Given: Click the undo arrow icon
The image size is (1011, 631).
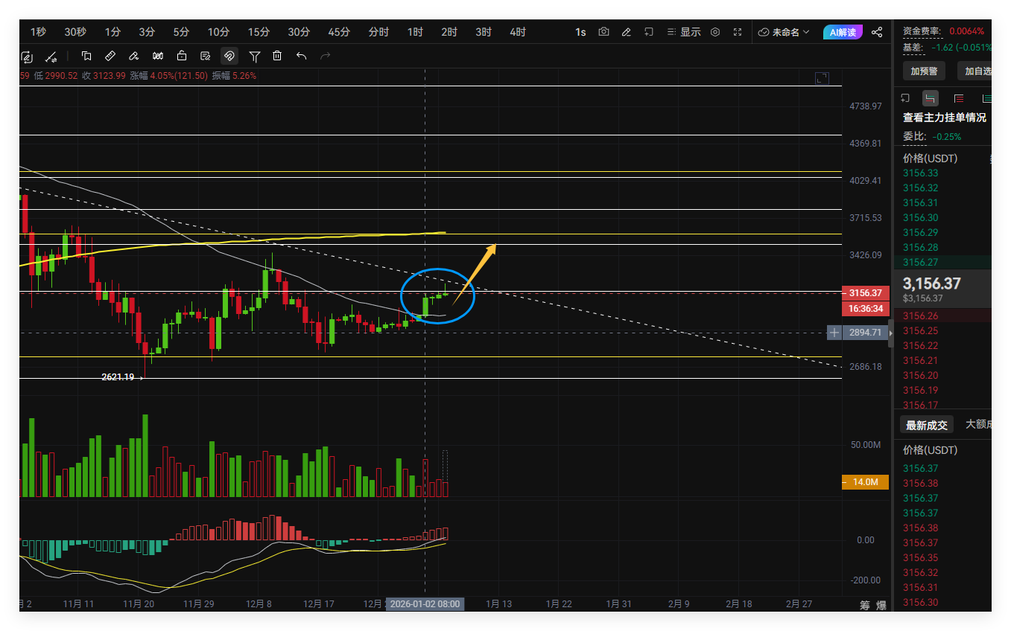Looking at the screenshot, I should (x=301, y=56).
